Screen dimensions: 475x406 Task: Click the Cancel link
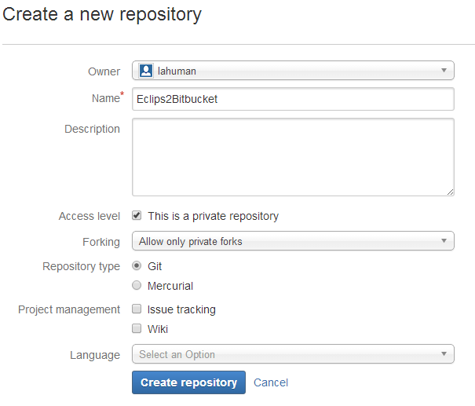point(271,382)
